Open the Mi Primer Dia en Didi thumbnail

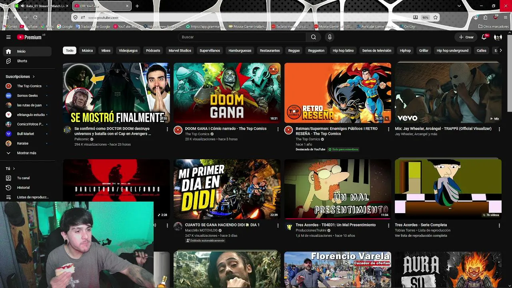click(227, 189)
